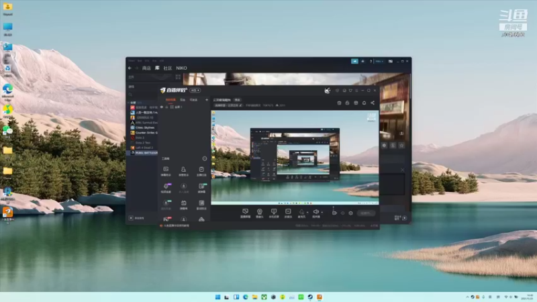Click the add game plus button in Steam
537x302 pixels.
[x=131, y=218]
